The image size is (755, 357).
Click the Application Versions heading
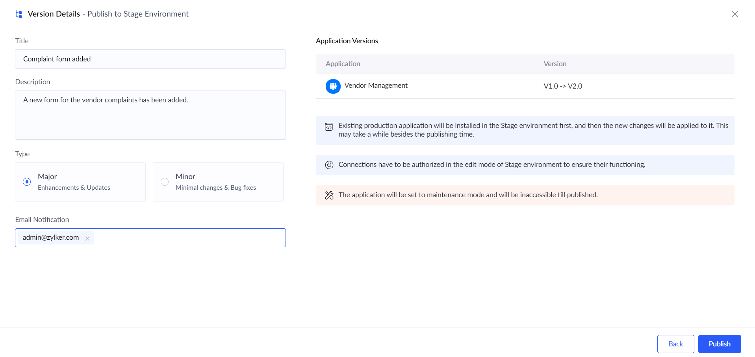(x=347, y=41)
